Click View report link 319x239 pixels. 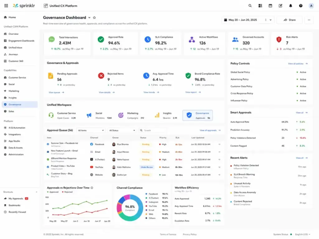pos(193,92)
